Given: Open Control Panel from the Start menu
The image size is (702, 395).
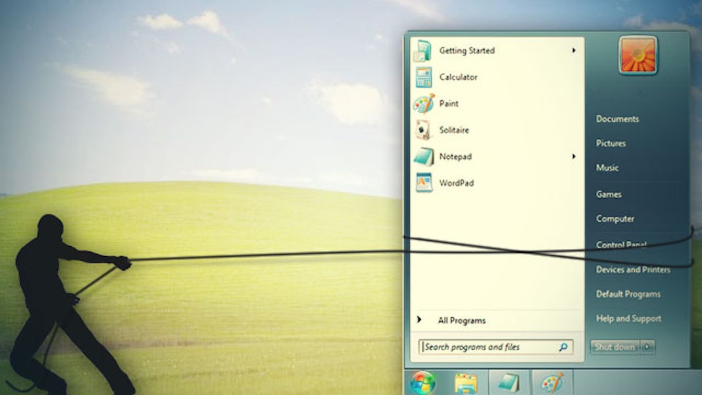Looking at the screenshot, I should (x=621, y=245).
